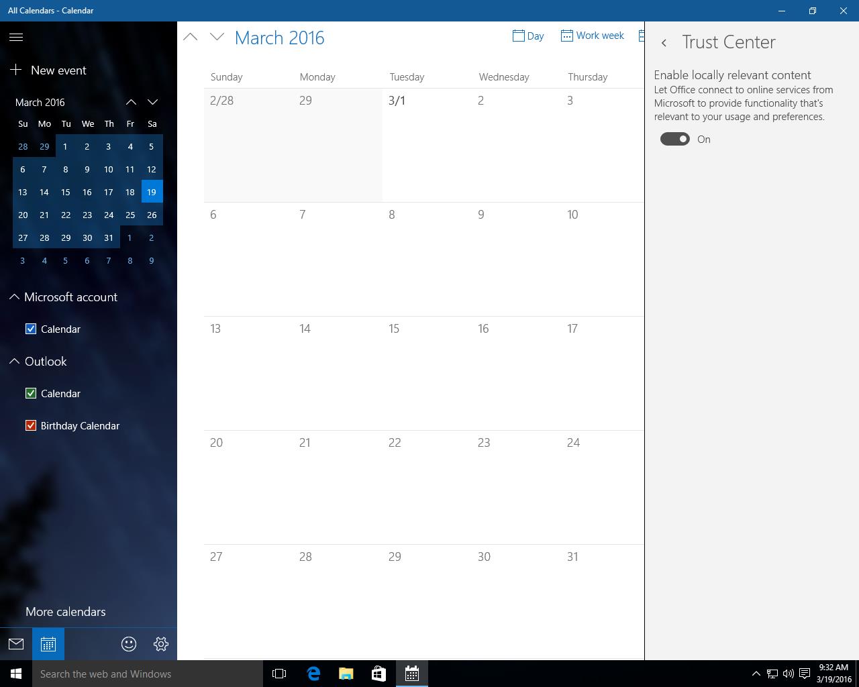Open the hamburger navigation menu
859x687 pixels.
coord(16,38)
